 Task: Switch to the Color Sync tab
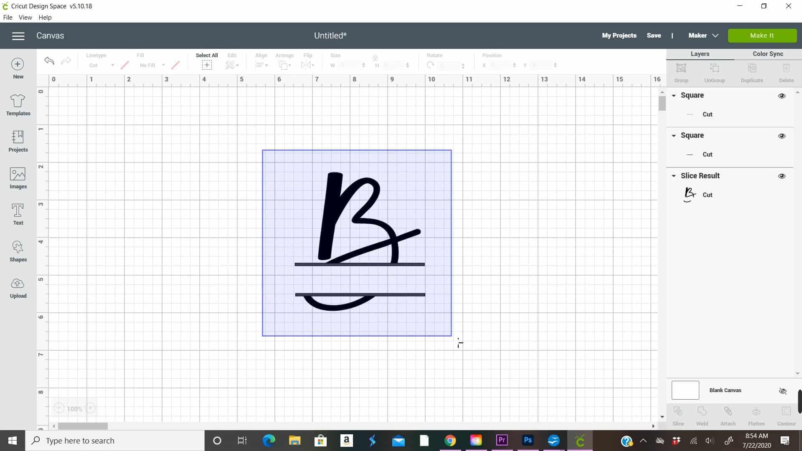pos(768,54)
